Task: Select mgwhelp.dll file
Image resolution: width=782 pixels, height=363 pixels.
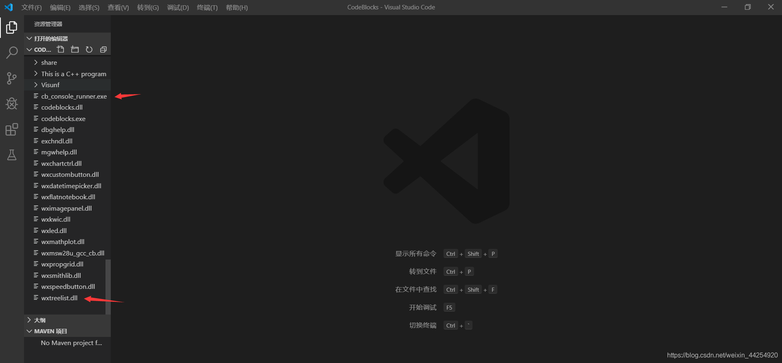Action: [x=67, y=152]
